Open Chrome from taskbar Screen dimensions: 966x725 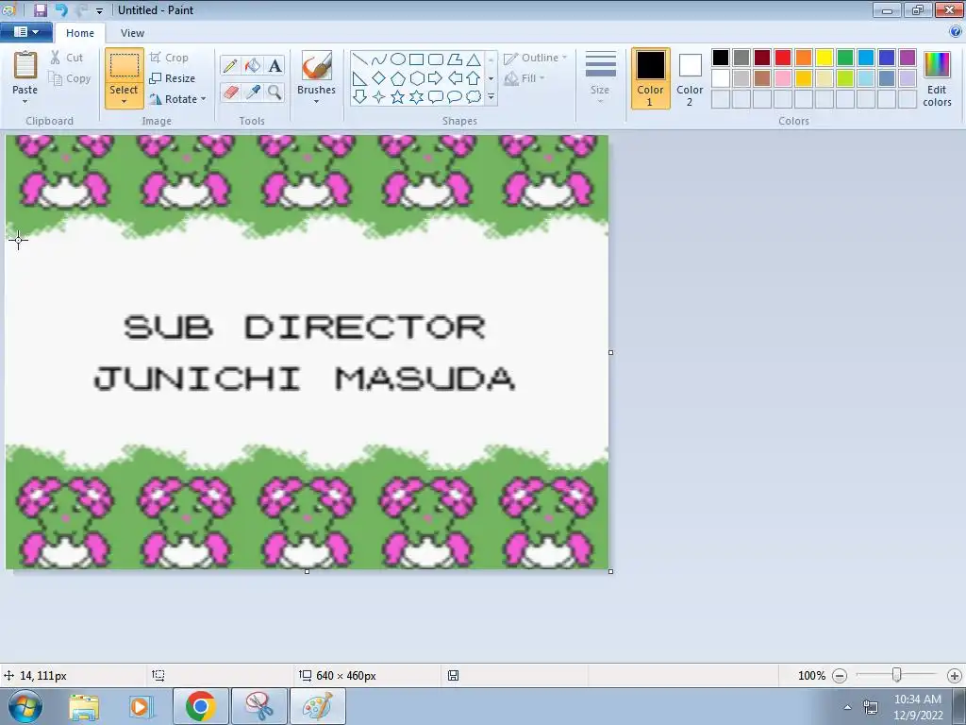tap(200, 706)
